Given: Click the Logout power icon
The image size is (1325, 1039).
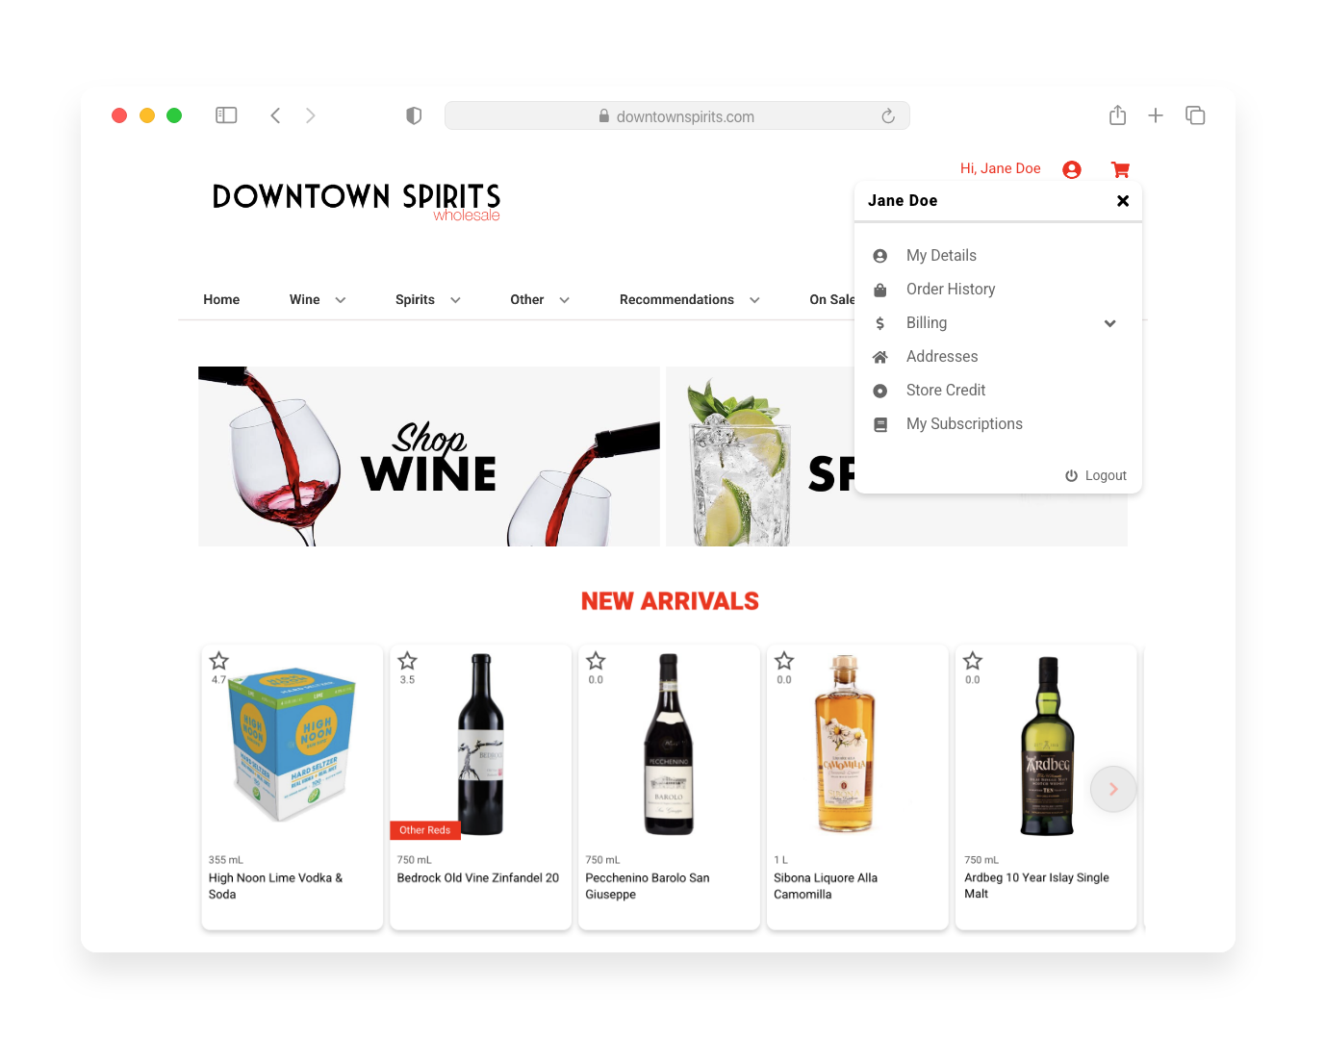Looking at the screenshot, I should 1071,474.
